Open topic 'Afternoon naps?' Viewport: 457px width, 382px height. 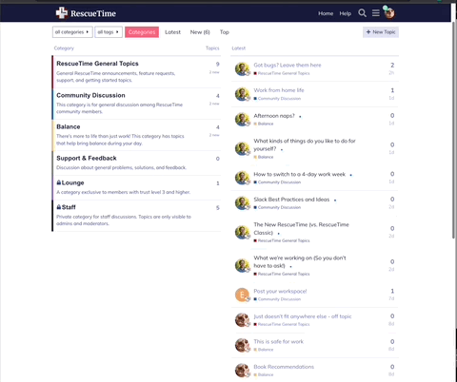coord(274,116)
